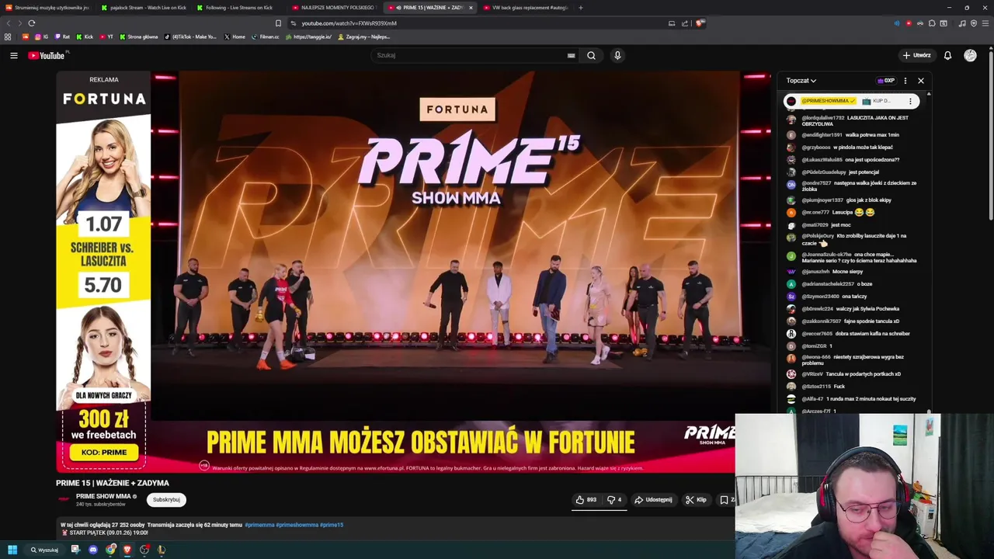Click the Utwórz create button
This screenshot has width=994, height=559.
916,55
